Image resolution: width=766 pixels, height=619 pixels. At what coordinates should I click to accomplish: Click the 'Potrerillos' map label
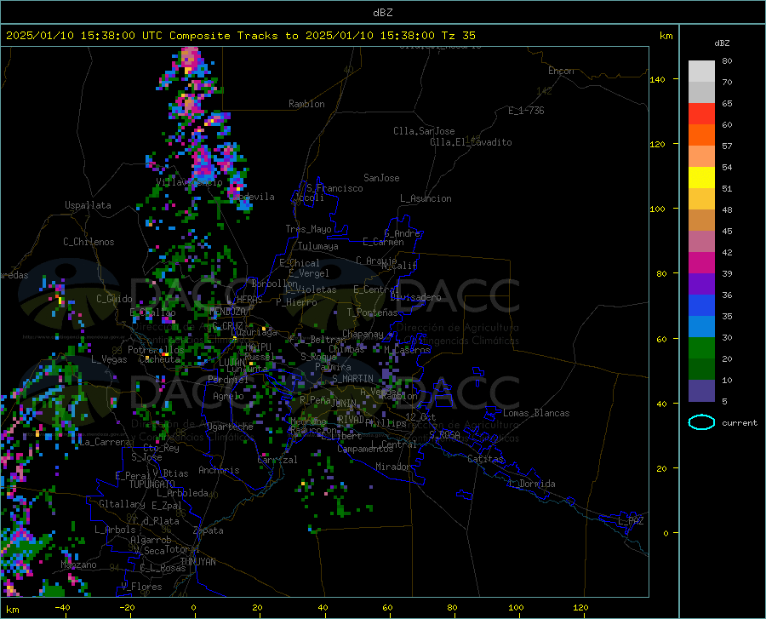[156, 350]
